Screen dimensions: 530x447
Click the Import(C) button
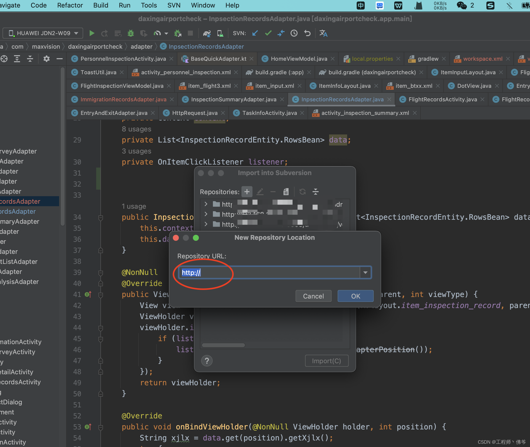point(326,361)
